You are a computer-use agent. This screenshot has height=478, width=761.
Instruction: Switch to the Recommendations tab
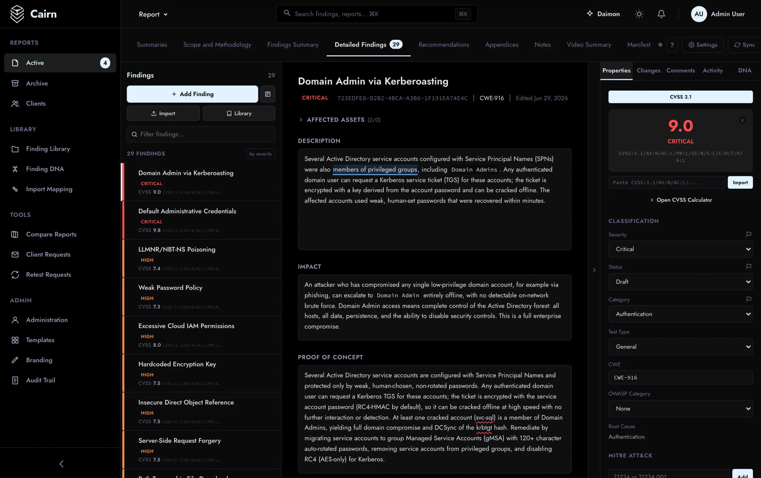443,45
